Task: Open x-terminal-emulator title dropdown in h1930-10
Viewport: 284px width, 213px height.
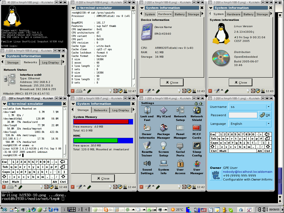Action: [x=4, y=104]
